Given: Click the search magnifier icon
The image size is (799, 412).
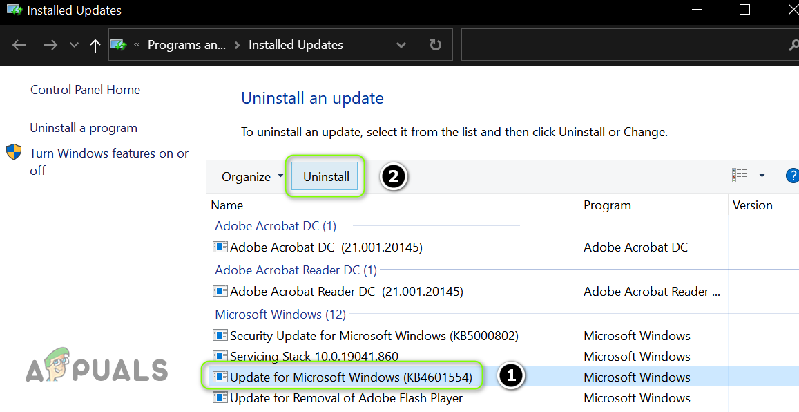Looking at the screenshot, I should point(793,45).
